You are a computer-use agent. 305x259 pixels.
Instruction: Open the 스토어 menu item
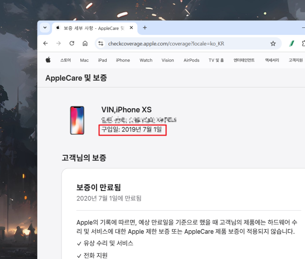tap(66, 60)
